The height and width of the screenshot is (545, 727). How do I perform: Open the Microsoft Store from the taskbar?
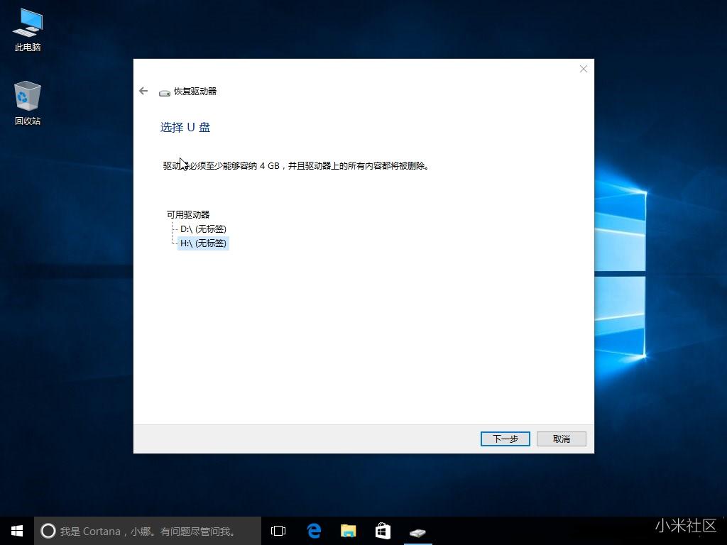tap(383, 531)
